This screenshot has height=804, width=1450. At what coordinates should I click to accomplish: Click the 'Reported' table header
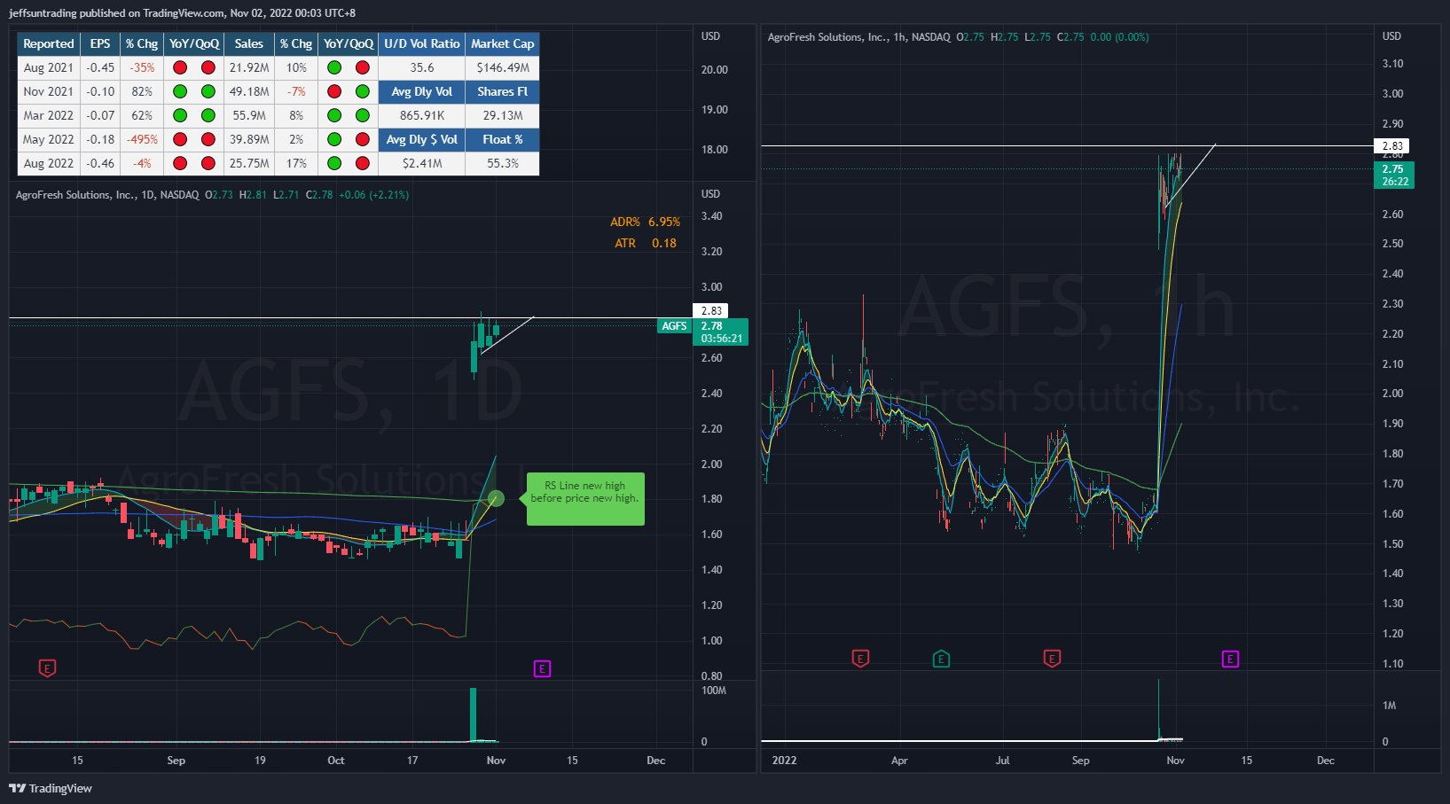click(x=49, y=43)
